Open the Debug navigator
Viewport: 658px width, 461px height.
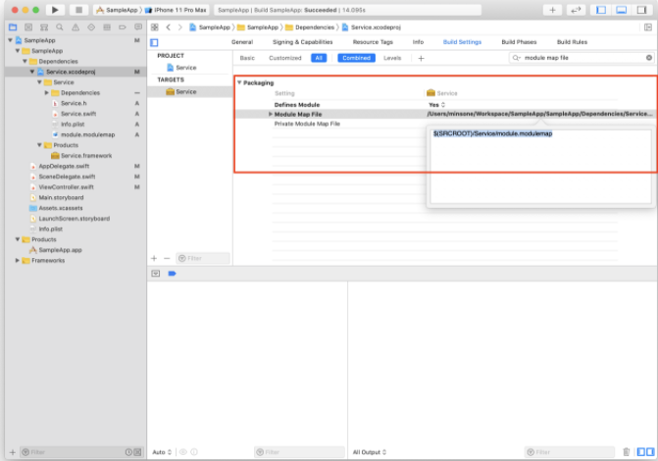pos(107,27)
